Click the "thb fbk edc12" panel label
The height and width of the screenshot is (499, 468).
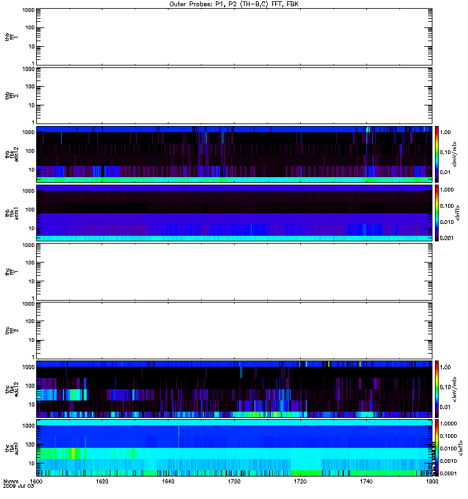click(x=11, y=154)
